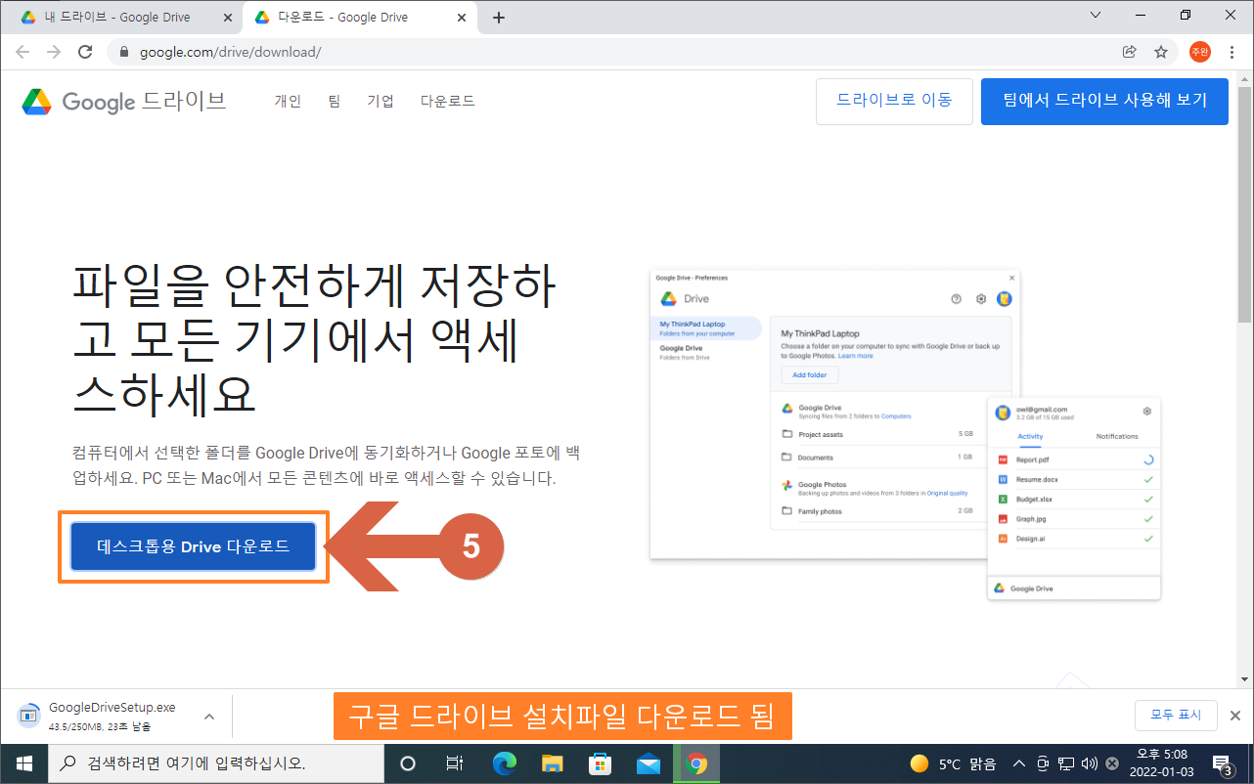1254x784 pixels.
Task: Share this page via address bar icon
Action: (x=1130, y=52)
